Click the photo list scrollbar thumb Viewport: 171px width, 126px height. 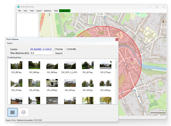pyautogui.click(x=116, y=65)
